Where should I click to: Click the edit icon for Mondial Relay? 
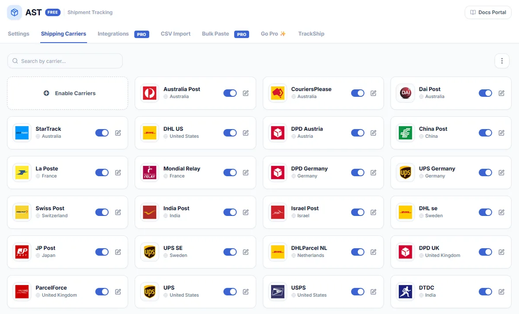click(x=246, y=172)
